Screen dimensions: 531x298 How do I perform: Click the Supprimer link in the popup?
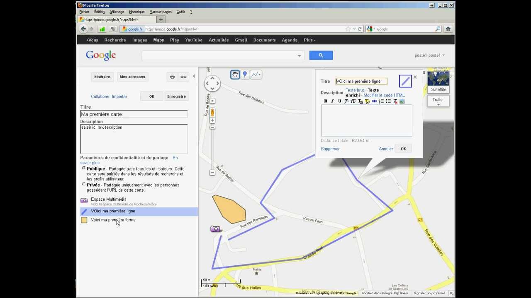click(x=330, y=149)
